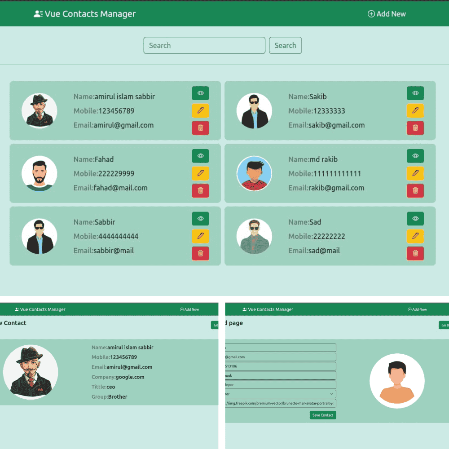449x449 pixels.
Task: View Sad's contact using the eye icon
Action: pos(415,219)
